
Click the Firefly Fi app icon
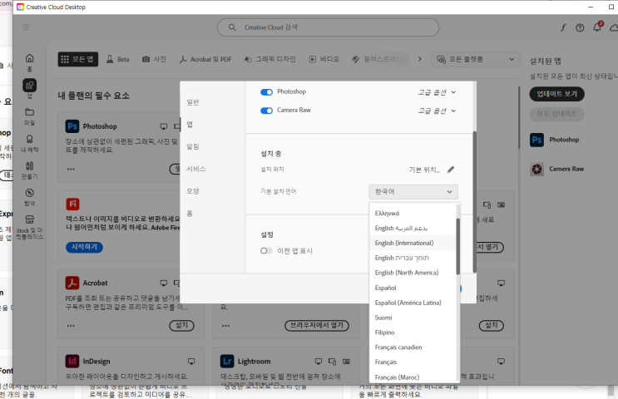(72, 204)
